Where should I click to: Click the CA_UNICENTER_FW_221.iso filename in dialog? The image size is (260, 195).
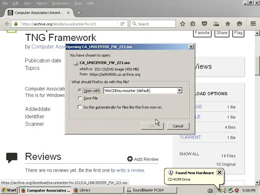(105, 63)
